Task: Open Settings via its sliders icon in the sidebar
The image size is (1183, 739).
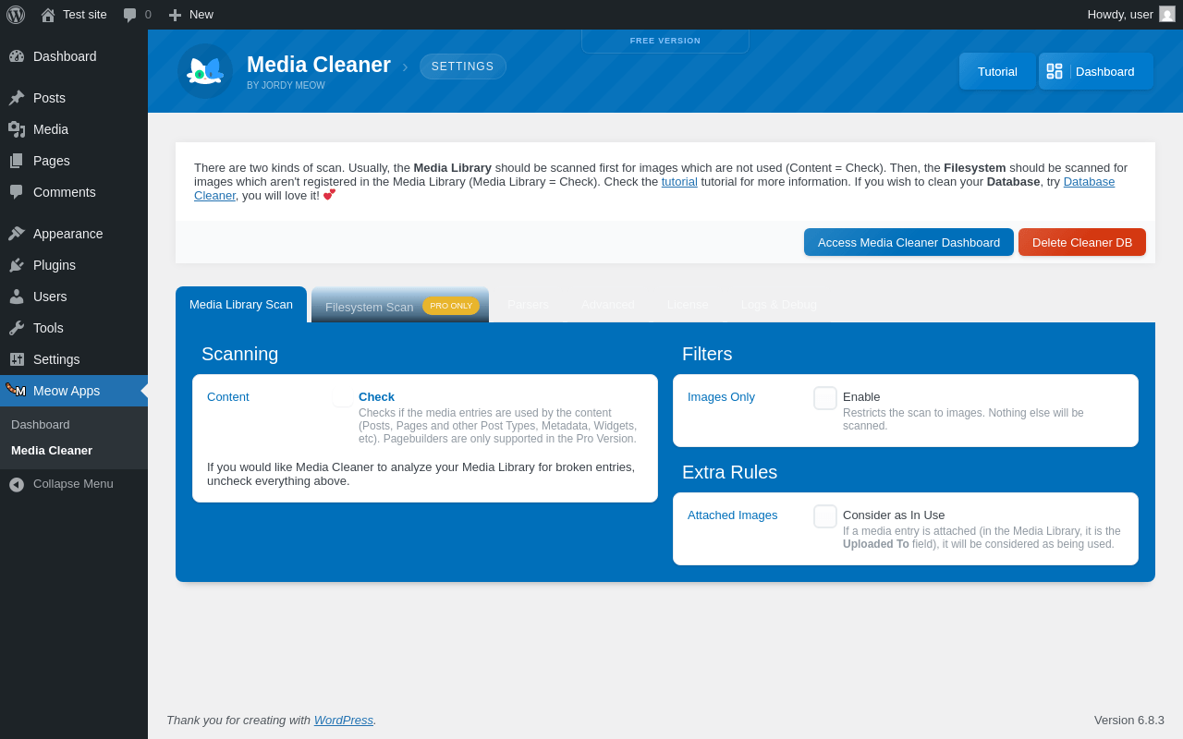Action: click(x=17, y=359)
